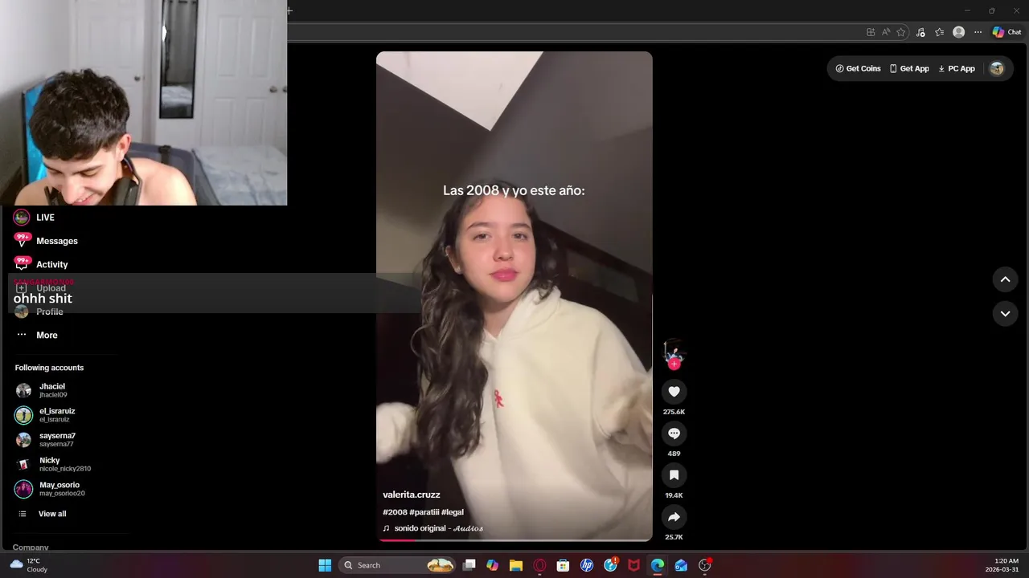
Task: Open Microsoft Store from the taskbar
Action: (x=564, y=565)
